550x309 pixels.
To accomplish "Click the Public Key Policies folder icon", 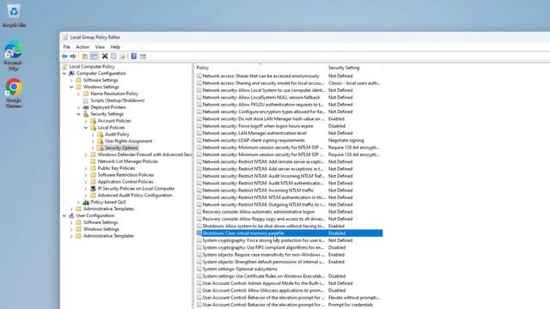I will [93, 168].
